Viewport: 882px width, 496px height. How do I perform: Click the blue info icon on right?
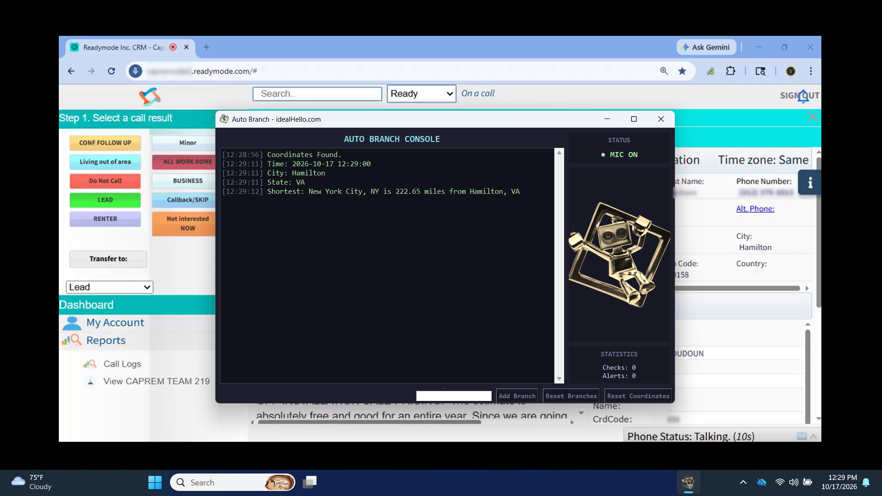click(x=810, y=182)
